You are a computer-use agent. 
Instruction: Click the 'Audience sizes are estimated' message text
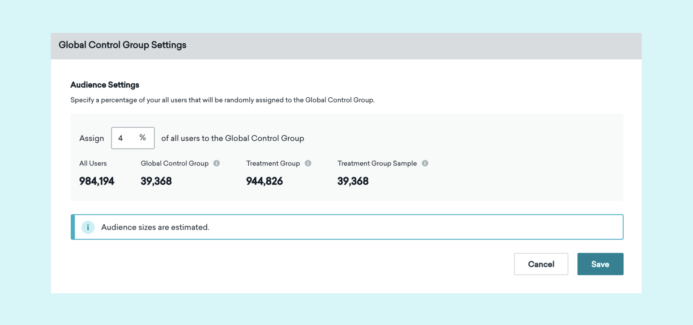(155, 227)
